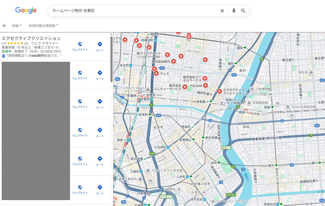
Task: Open the エグゼクティブクリエイション business title
Action: [x=31, y=38]
